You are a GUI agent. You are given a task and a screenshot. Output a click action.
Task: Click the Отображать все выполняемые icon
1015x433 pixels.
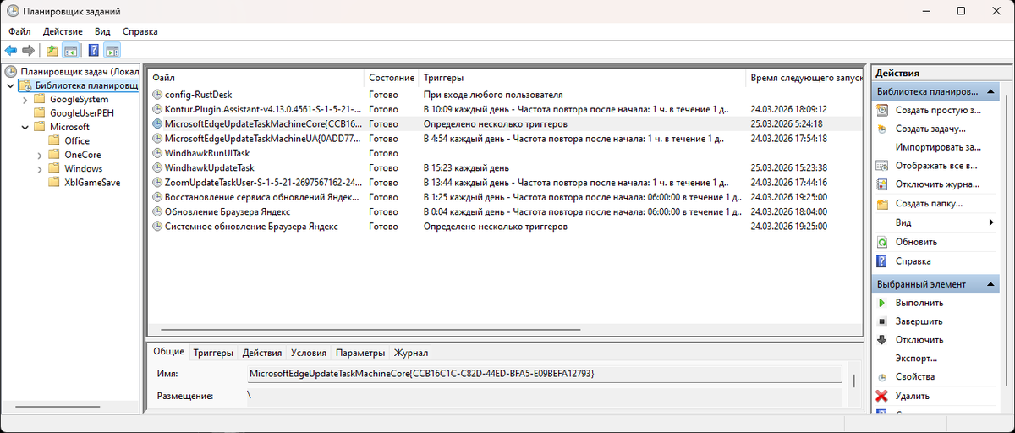[x=881, y=166]
